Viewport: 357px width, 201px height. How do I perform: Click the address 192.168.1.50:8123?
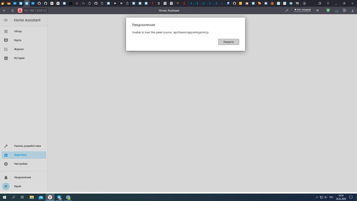[35, 10]
